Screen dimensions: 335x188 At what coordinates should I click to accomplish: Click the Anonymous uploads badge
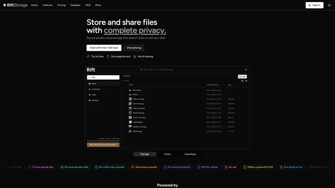(144, 167)
